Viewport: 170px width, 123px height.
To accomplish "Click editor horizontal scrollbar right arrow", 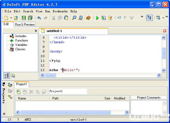I will click(159, 75).
